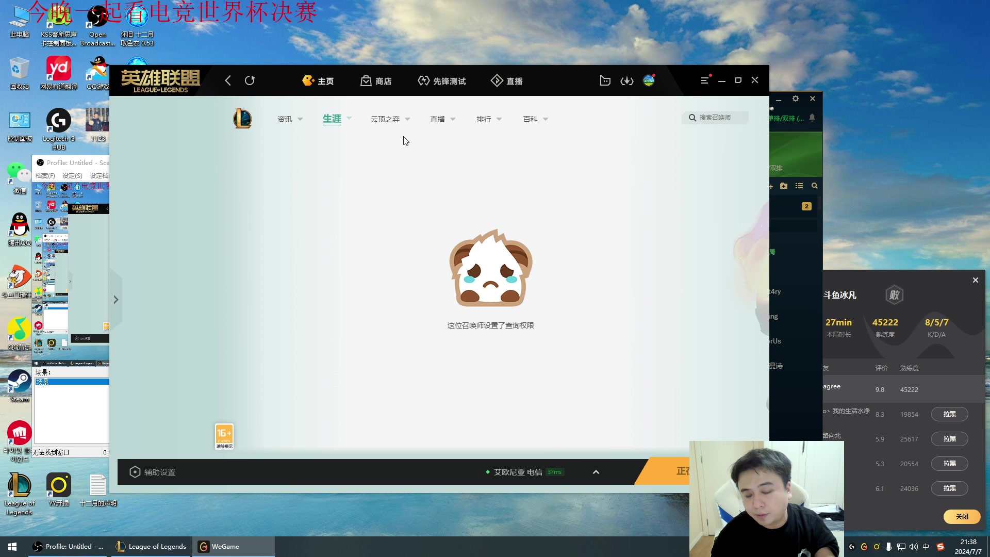Click the Windows Start button

point(12,547)
